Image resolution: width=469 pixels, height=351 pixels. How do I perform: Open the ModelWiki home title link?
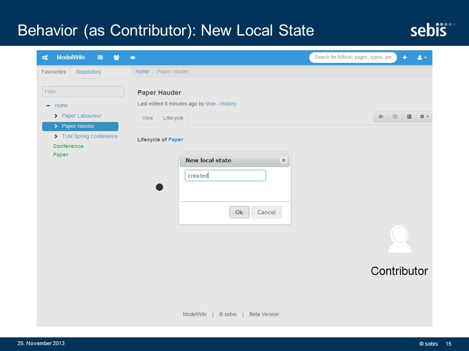click(70, 58)
